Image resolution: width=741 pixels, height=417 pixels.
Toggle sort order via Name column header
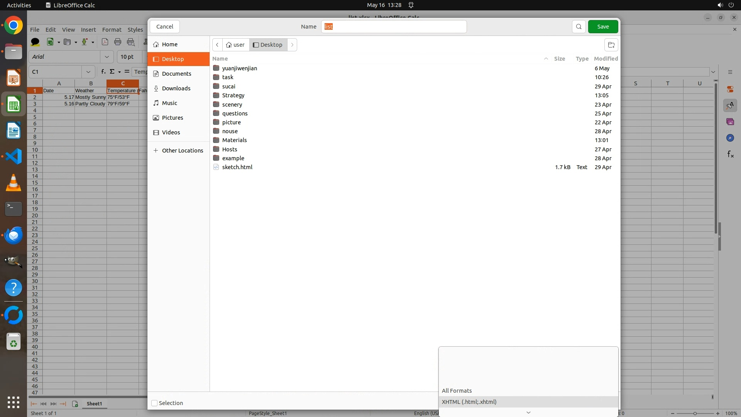[x=220, y=59]
